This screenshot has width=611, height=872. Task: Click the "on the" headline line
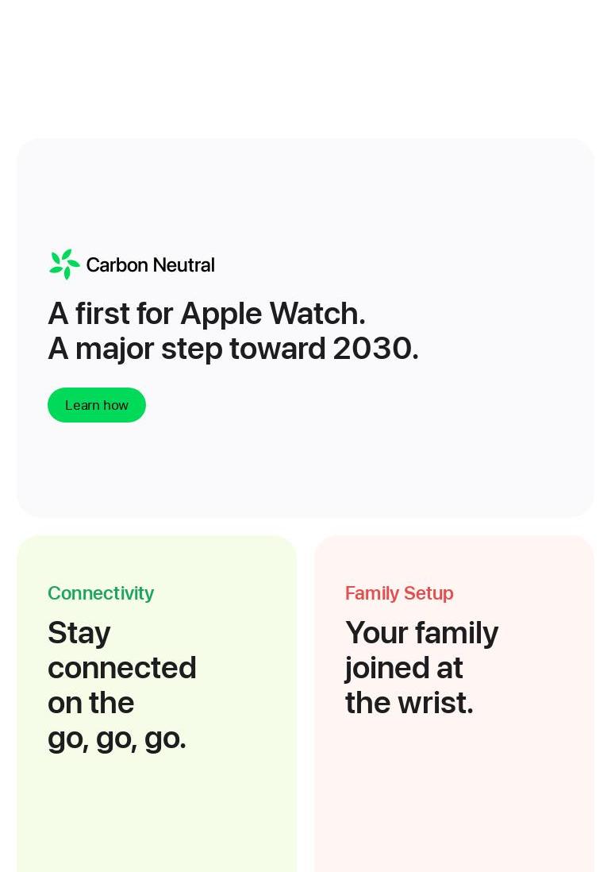pyautogui.click(x=91, y=703)
